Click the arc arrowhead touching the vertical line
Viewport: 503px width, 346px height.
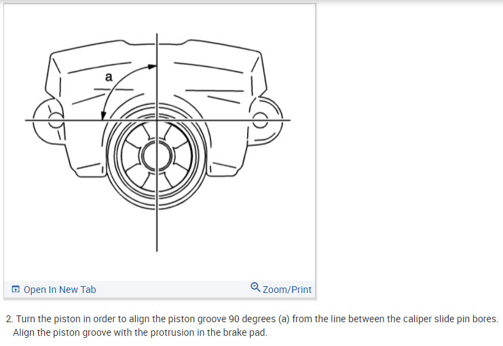tap(152, 67)
